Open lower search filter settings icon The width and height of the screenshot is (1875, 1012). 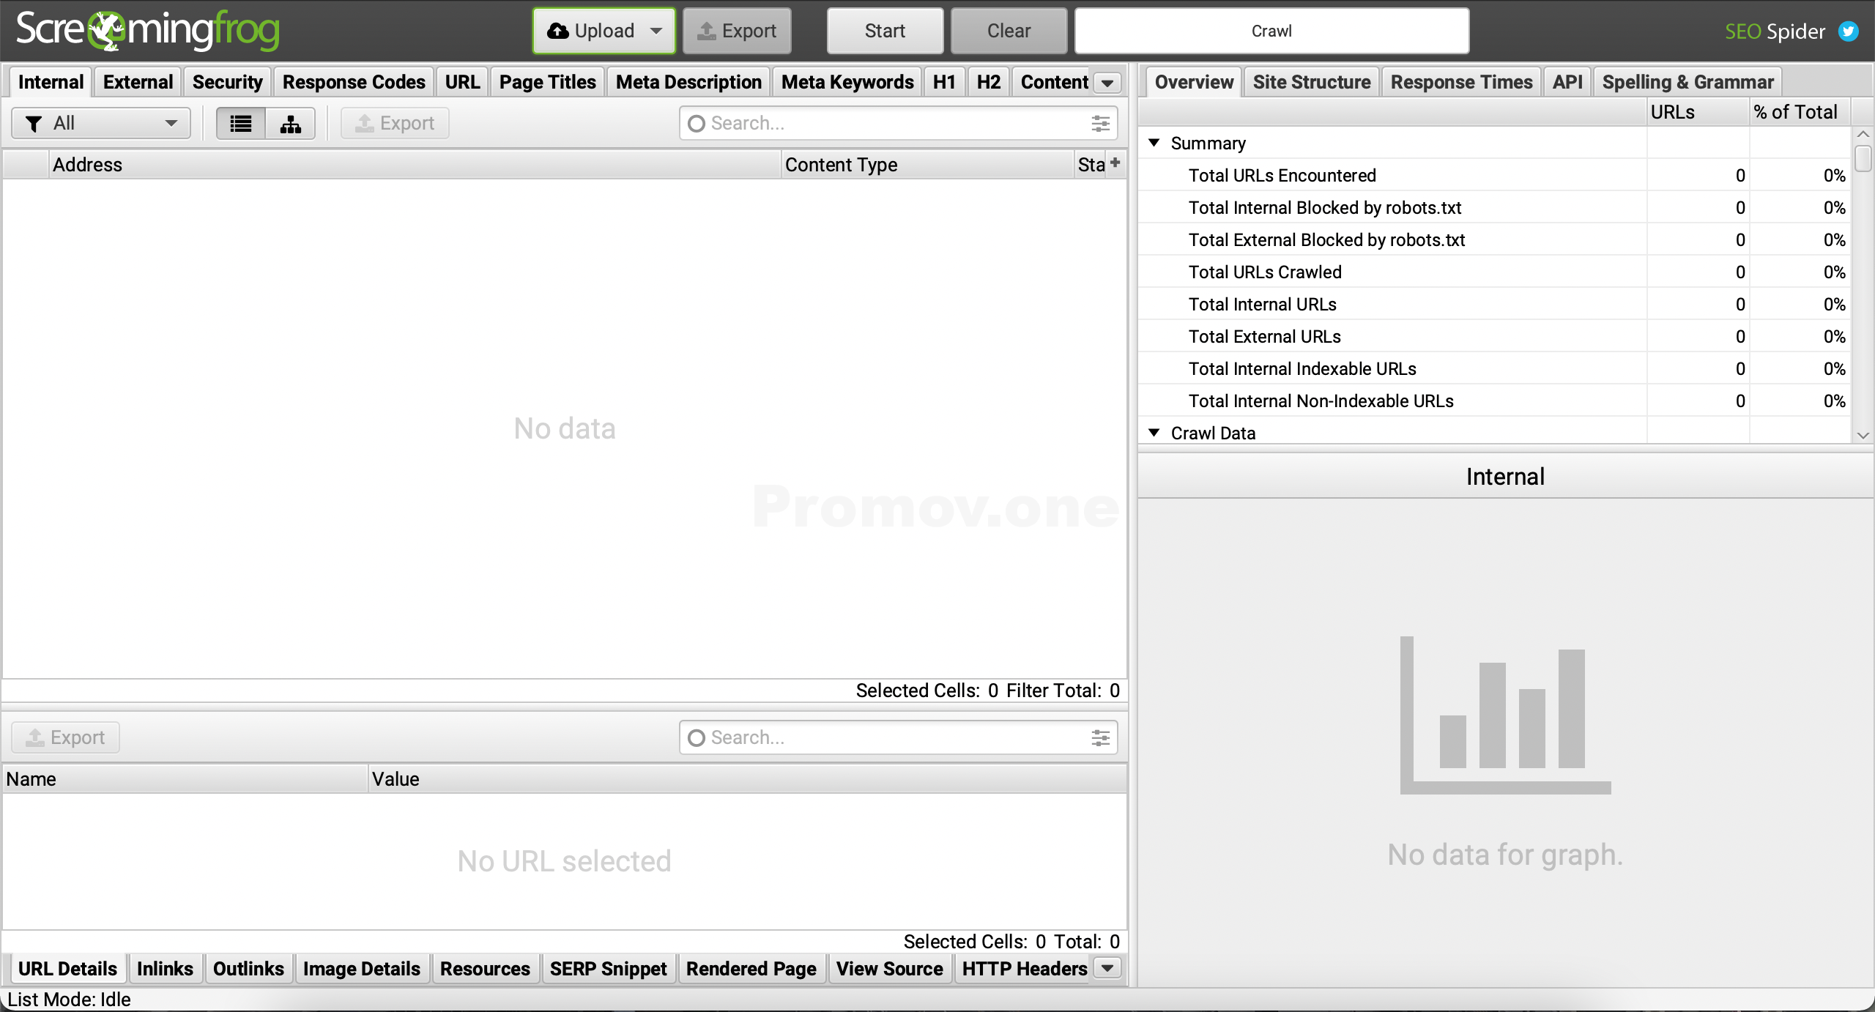tap(1100, 738)
